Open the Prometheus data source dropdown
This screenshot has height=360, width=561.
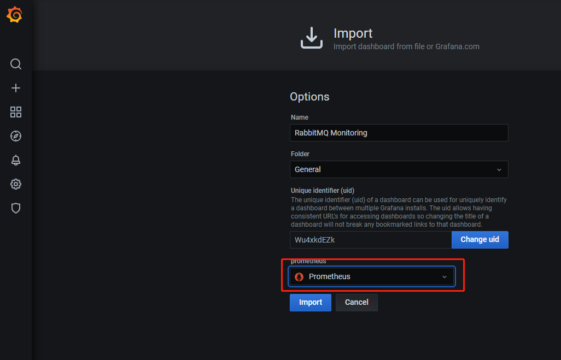coord(372,277)
